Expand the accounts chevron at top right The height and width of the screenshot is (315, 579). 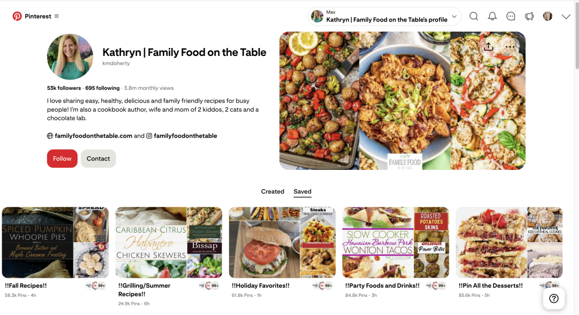tap(565, 16)
